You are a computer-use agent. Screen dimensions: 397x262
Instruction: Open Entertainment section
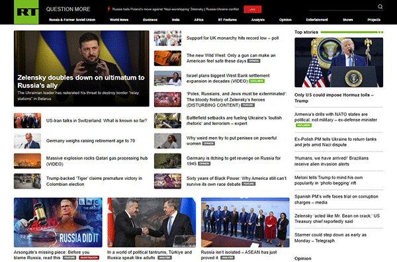click(317, 20)
